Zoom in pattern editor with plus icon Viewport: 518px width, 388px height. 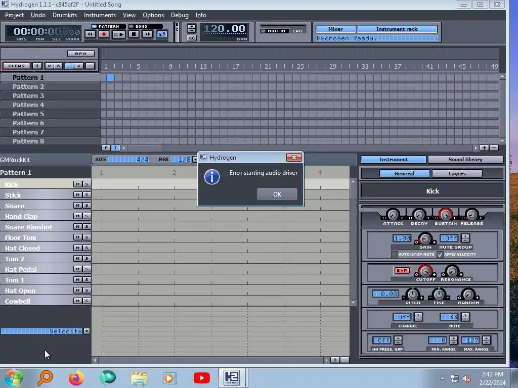click(335, 360)
